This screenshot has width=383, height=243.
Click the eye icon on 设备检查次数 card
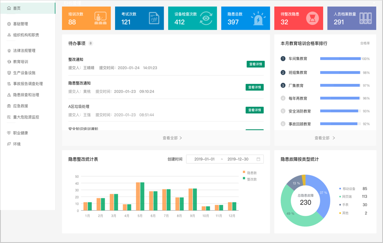[206, 18]
